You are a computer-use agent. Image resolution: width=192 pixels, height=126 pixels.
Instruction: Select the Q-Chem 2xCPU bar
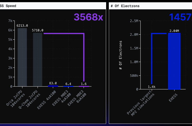click(x=38, y=60)
